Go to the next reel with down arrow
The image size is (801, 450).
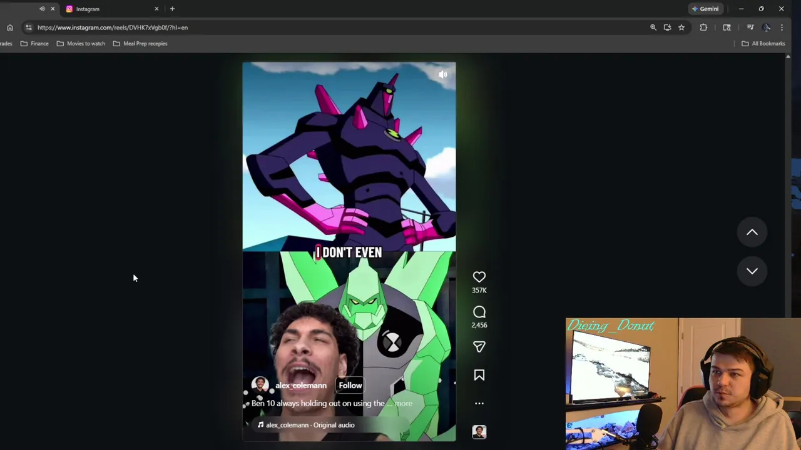(752, 271)
